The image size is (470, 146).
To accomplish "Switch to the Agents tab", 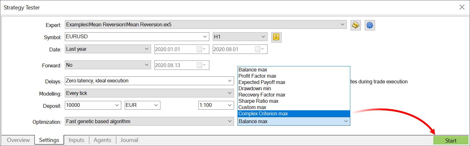I will 102,140.
